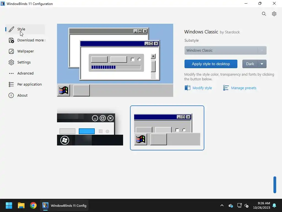Viewport: 282px width, 212px height.
Task: Select the Windows Classic style thumbnail
Action: pos(167,128)
